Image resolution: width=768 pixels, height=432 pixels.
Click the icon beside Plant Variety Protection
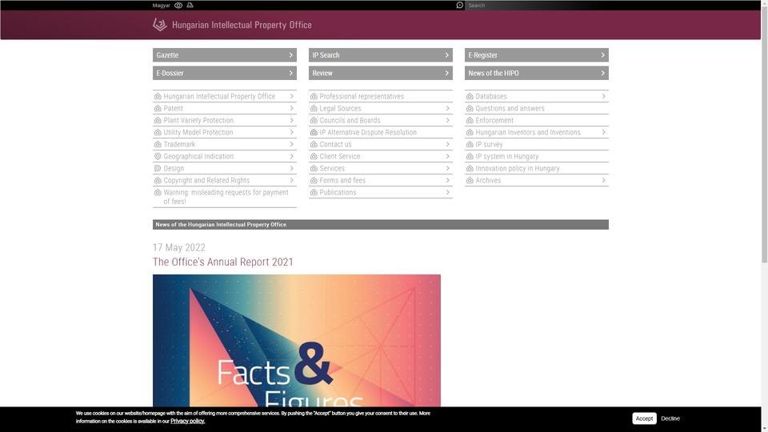click(x=158, y=121)
